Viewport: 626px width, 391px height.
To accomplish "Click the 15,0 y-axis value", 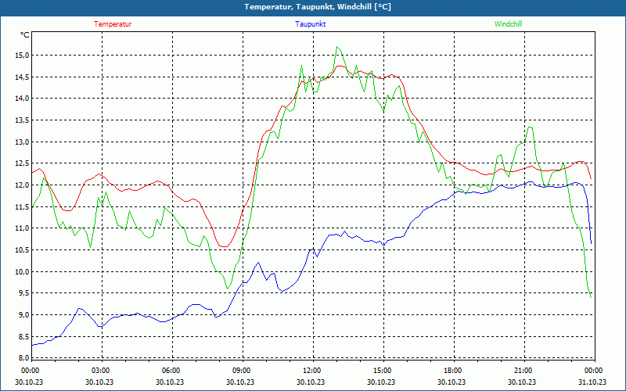I will pyautogui.click(x=22, y=55).
